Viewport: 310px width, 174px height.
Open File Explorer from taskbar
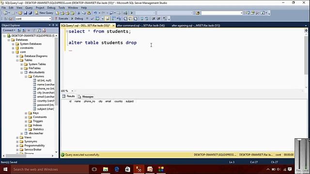(106, 169)
